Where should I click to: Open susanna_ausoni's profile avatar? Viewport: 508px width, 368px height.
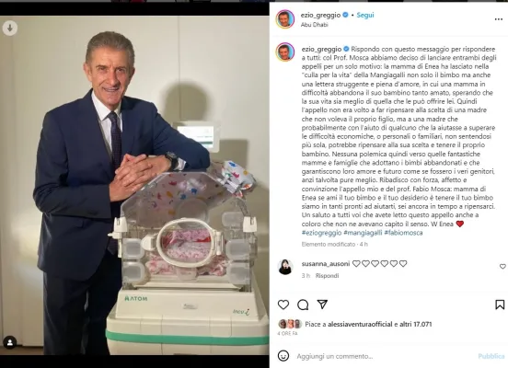click(285, 267)
